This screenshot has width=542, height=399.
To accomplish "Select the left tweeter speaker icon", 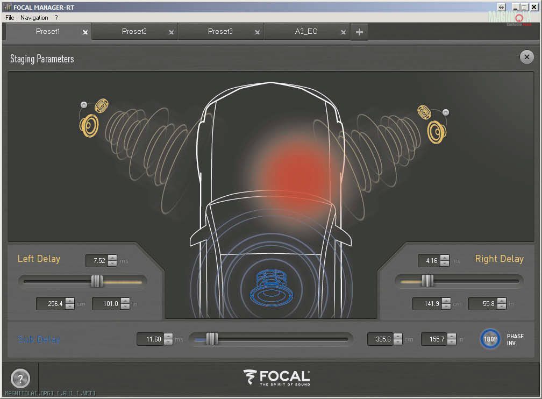I will 102,105.
